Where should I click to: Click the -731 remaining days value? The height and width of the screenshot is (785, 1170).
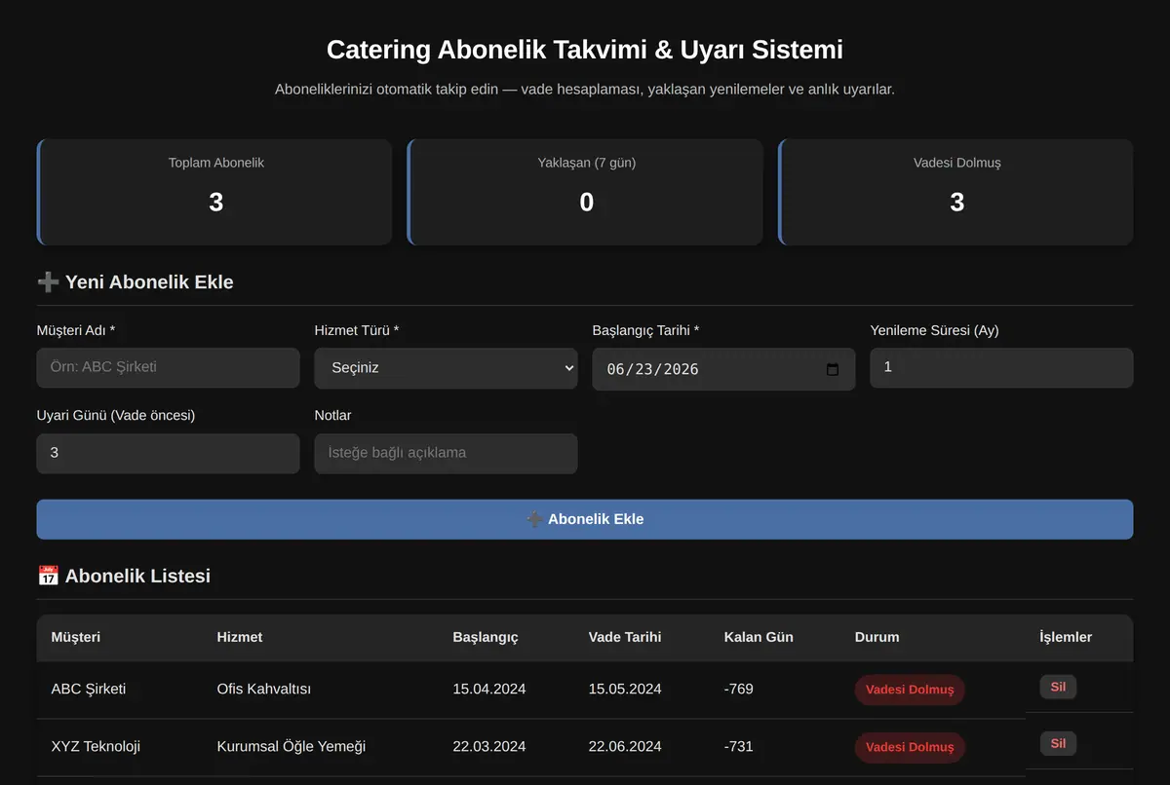pos(739,746)
